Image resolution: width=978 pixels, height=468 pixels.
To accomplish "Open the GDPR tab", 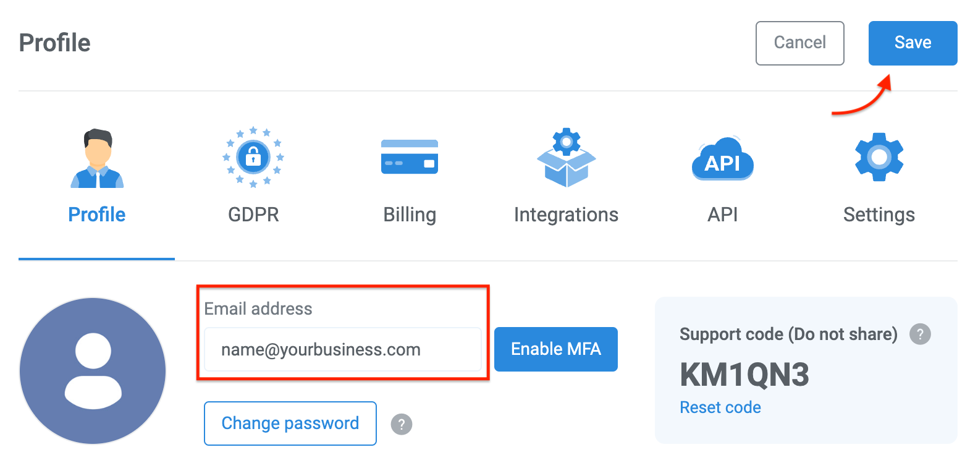I will tap(253, 215).
